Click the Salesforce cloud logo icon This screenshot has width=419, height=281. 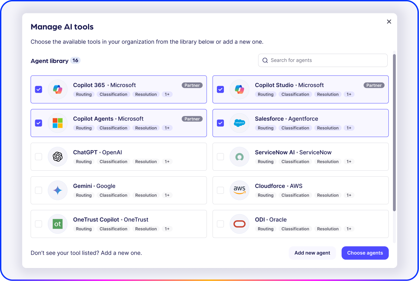pyautogui.click(x=239, y=123)
